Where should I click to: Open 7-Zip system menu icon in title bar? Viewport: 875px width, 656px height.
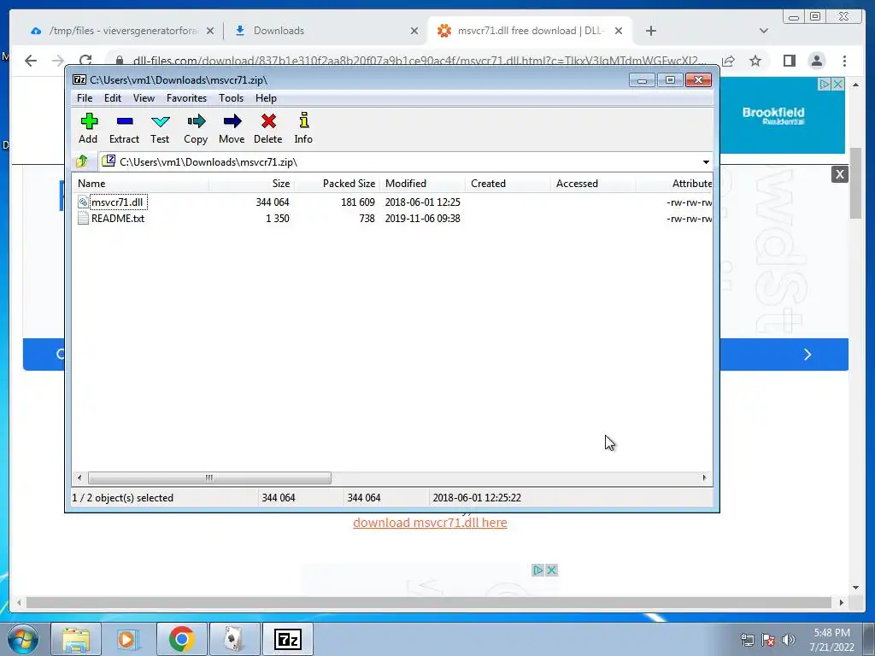pos(79,79)
